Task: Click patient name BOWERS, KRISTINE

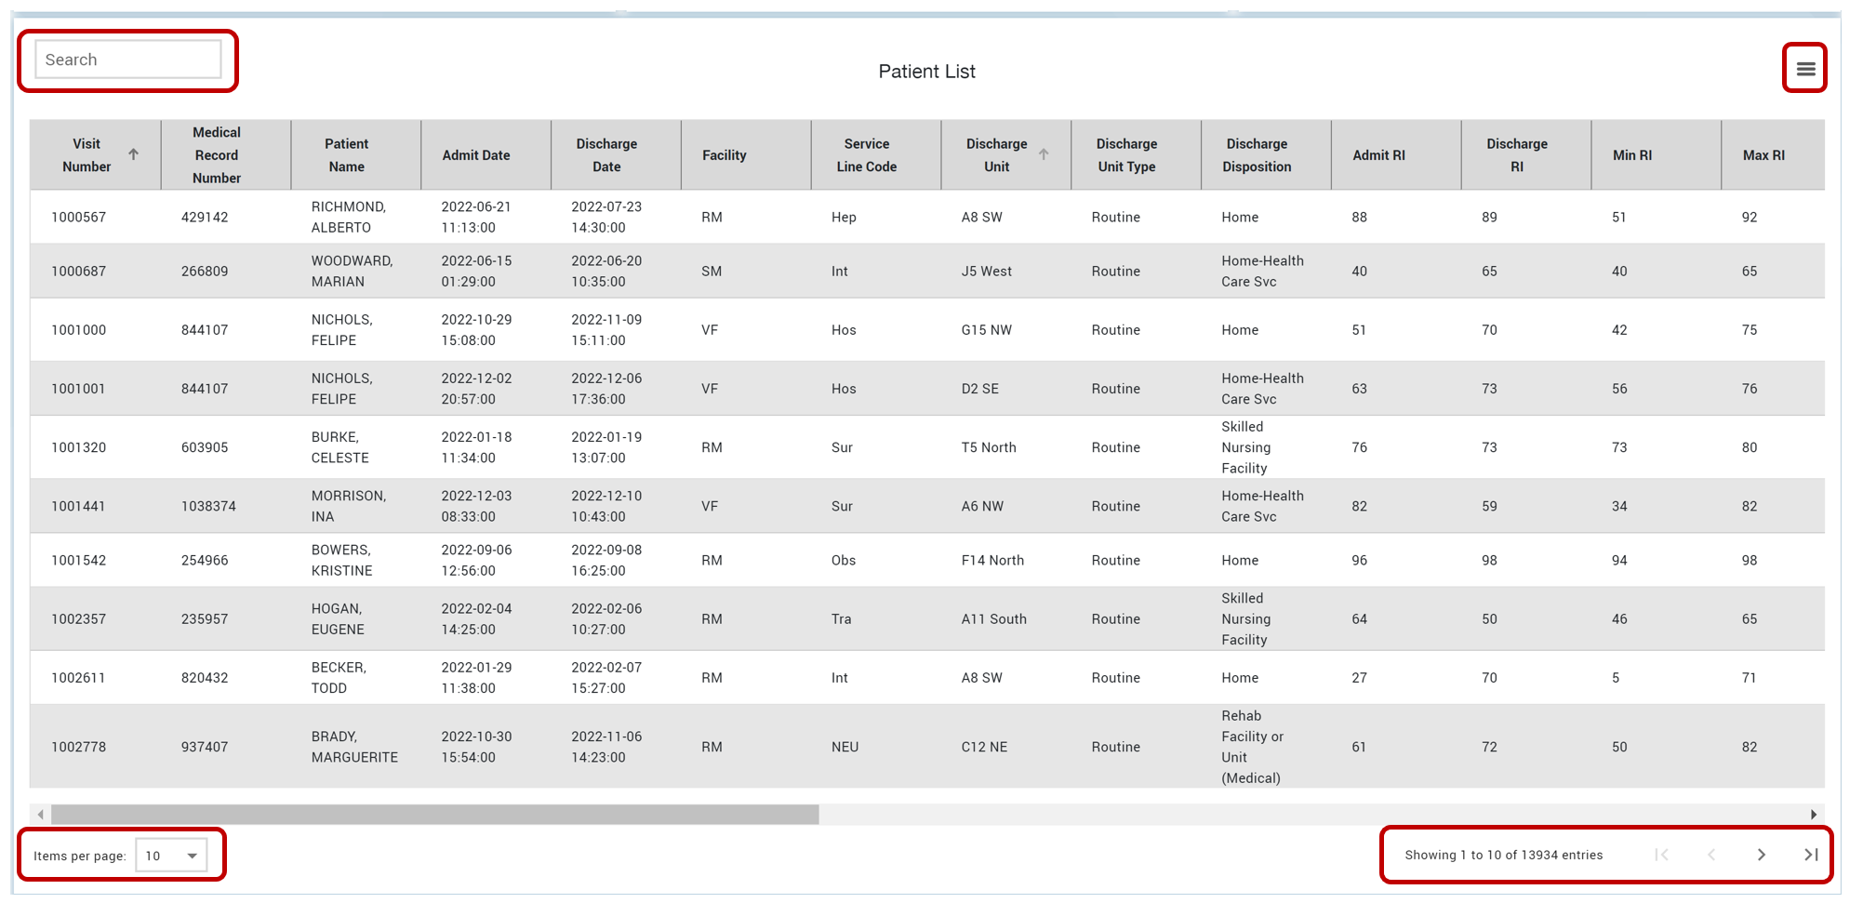Action: tap(342, 560)
